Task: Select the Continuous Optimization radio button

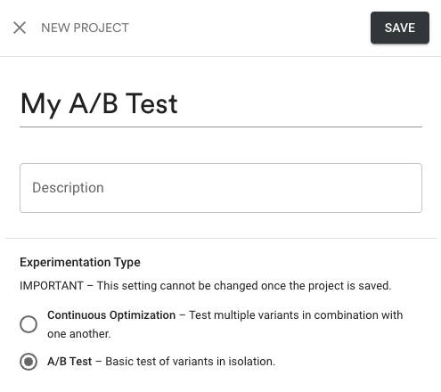Action: click(x=29, y=324)
